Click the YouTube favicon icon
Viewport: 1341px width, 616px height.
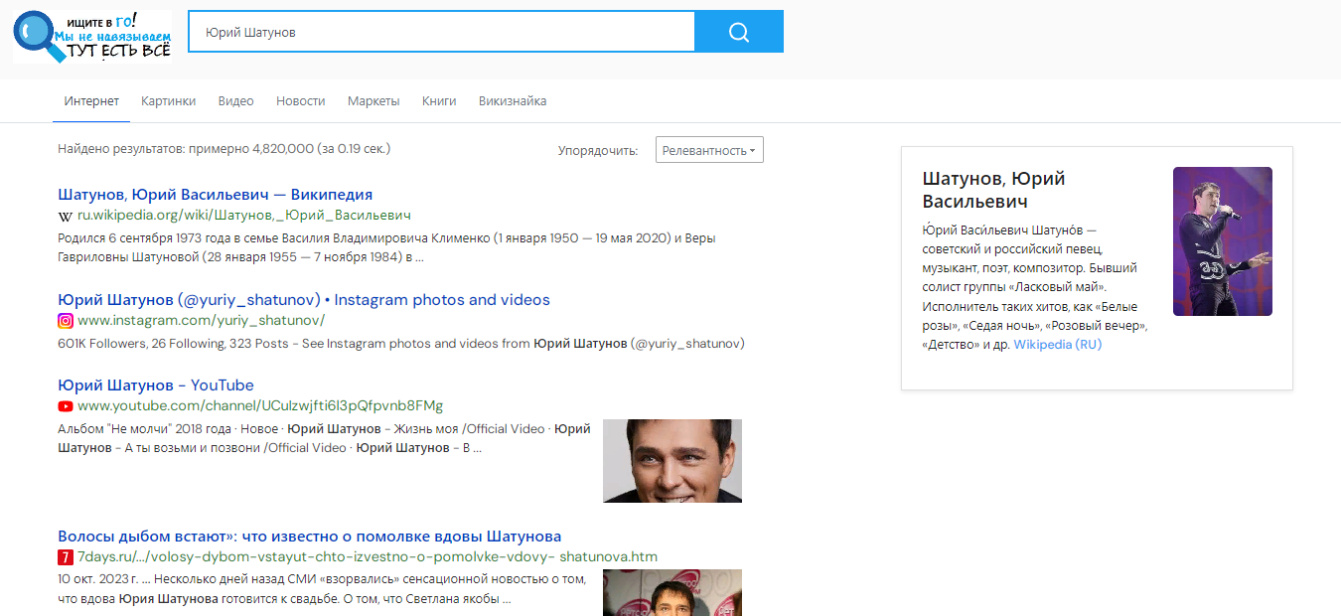[x=66, y=406]
